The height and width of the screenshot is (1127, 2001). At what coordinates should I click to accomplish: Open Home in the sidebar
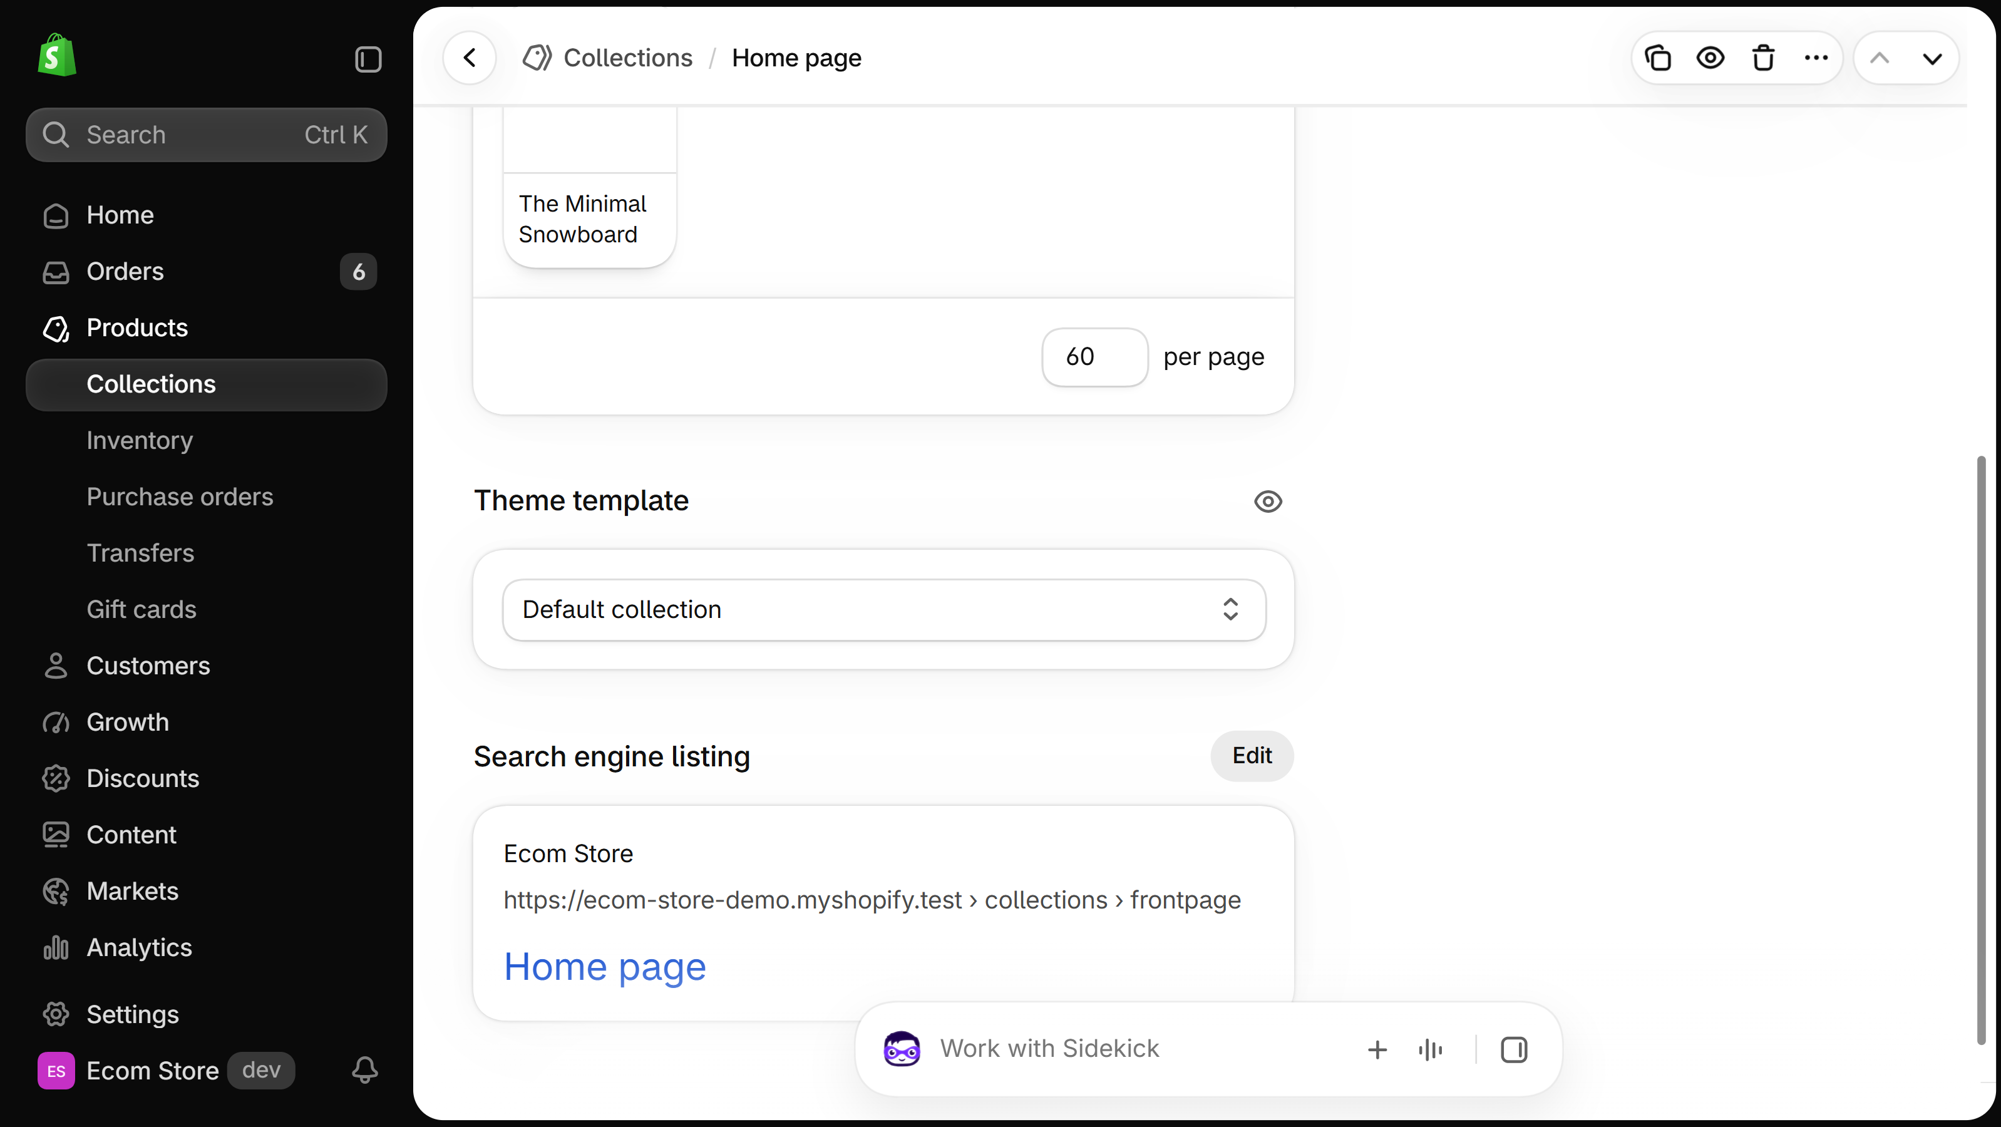click(207, 215)
